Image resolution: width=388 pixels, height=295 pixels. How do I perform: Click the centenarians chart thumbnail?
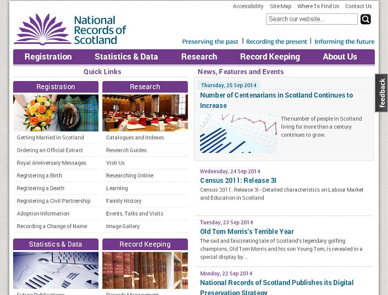click(x=239, y=134)
